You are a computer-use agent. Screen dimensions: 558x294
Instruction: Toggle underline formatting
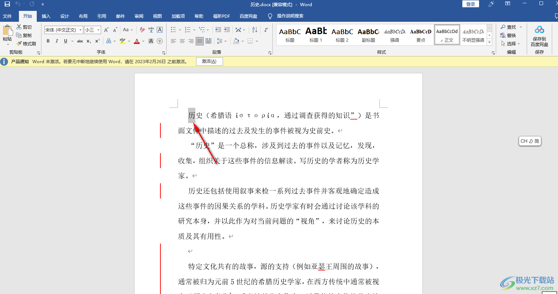(65, 41)
